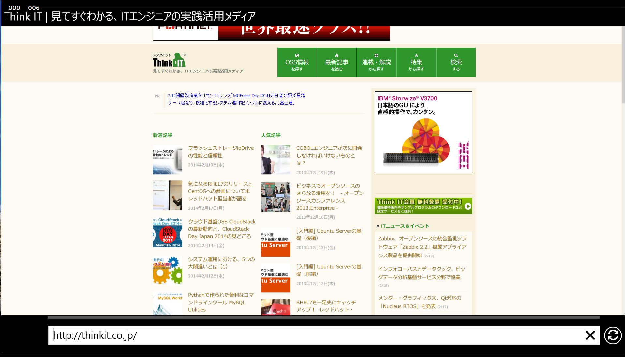
Task: Click the 新着記事 section heading
Action: pos(163,135)
